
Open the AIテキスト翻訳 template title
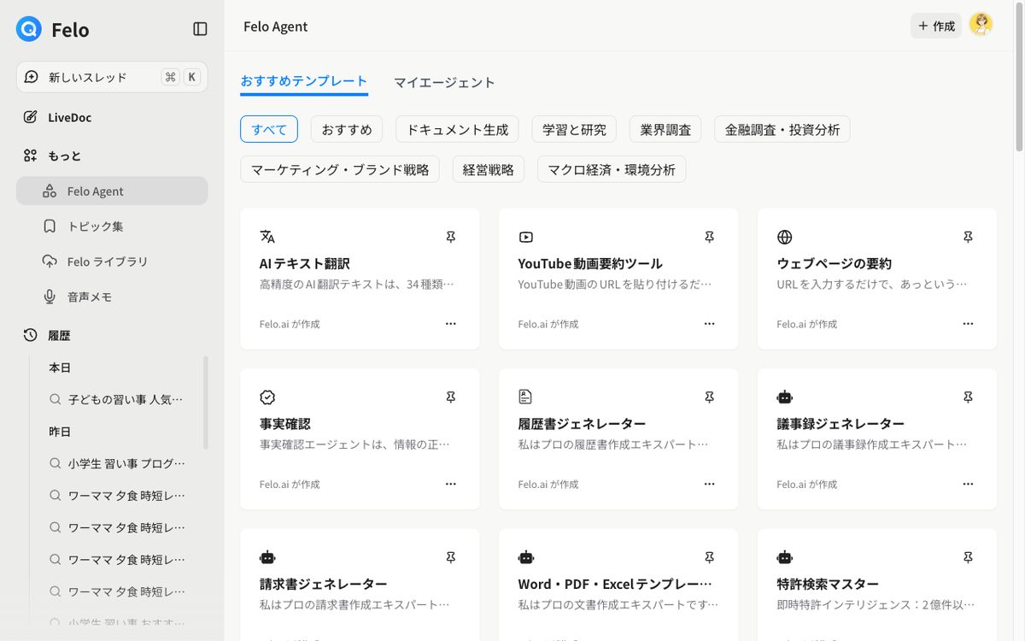pyautogui.click(x=305, y=263)
